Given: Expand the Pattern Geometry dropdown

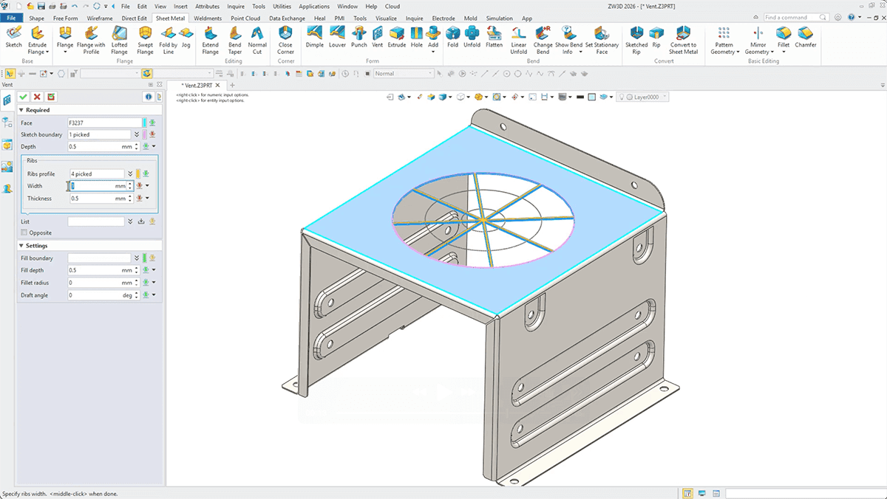Looking at the screenshot, I should tap(724, 52).
